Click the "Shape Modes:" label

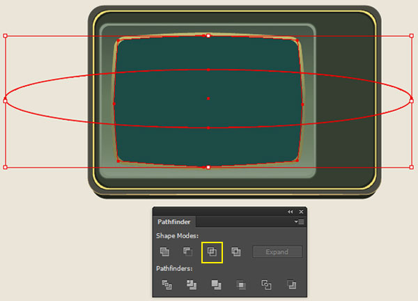pos(177,236)
